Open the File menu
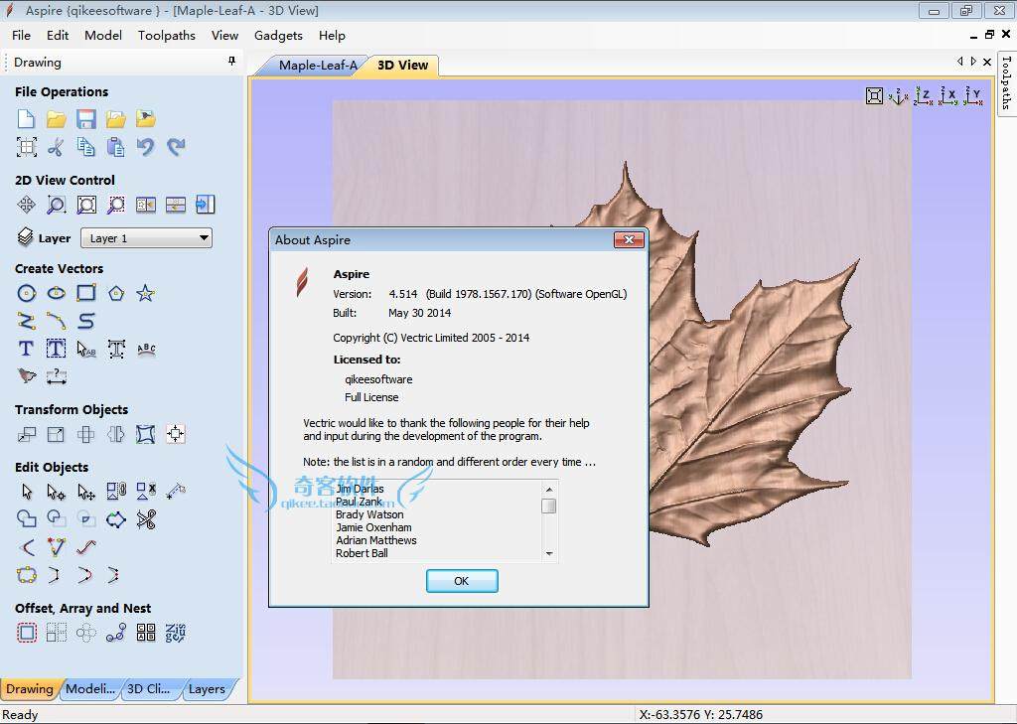1017x724 pixels. click(21, 36)
